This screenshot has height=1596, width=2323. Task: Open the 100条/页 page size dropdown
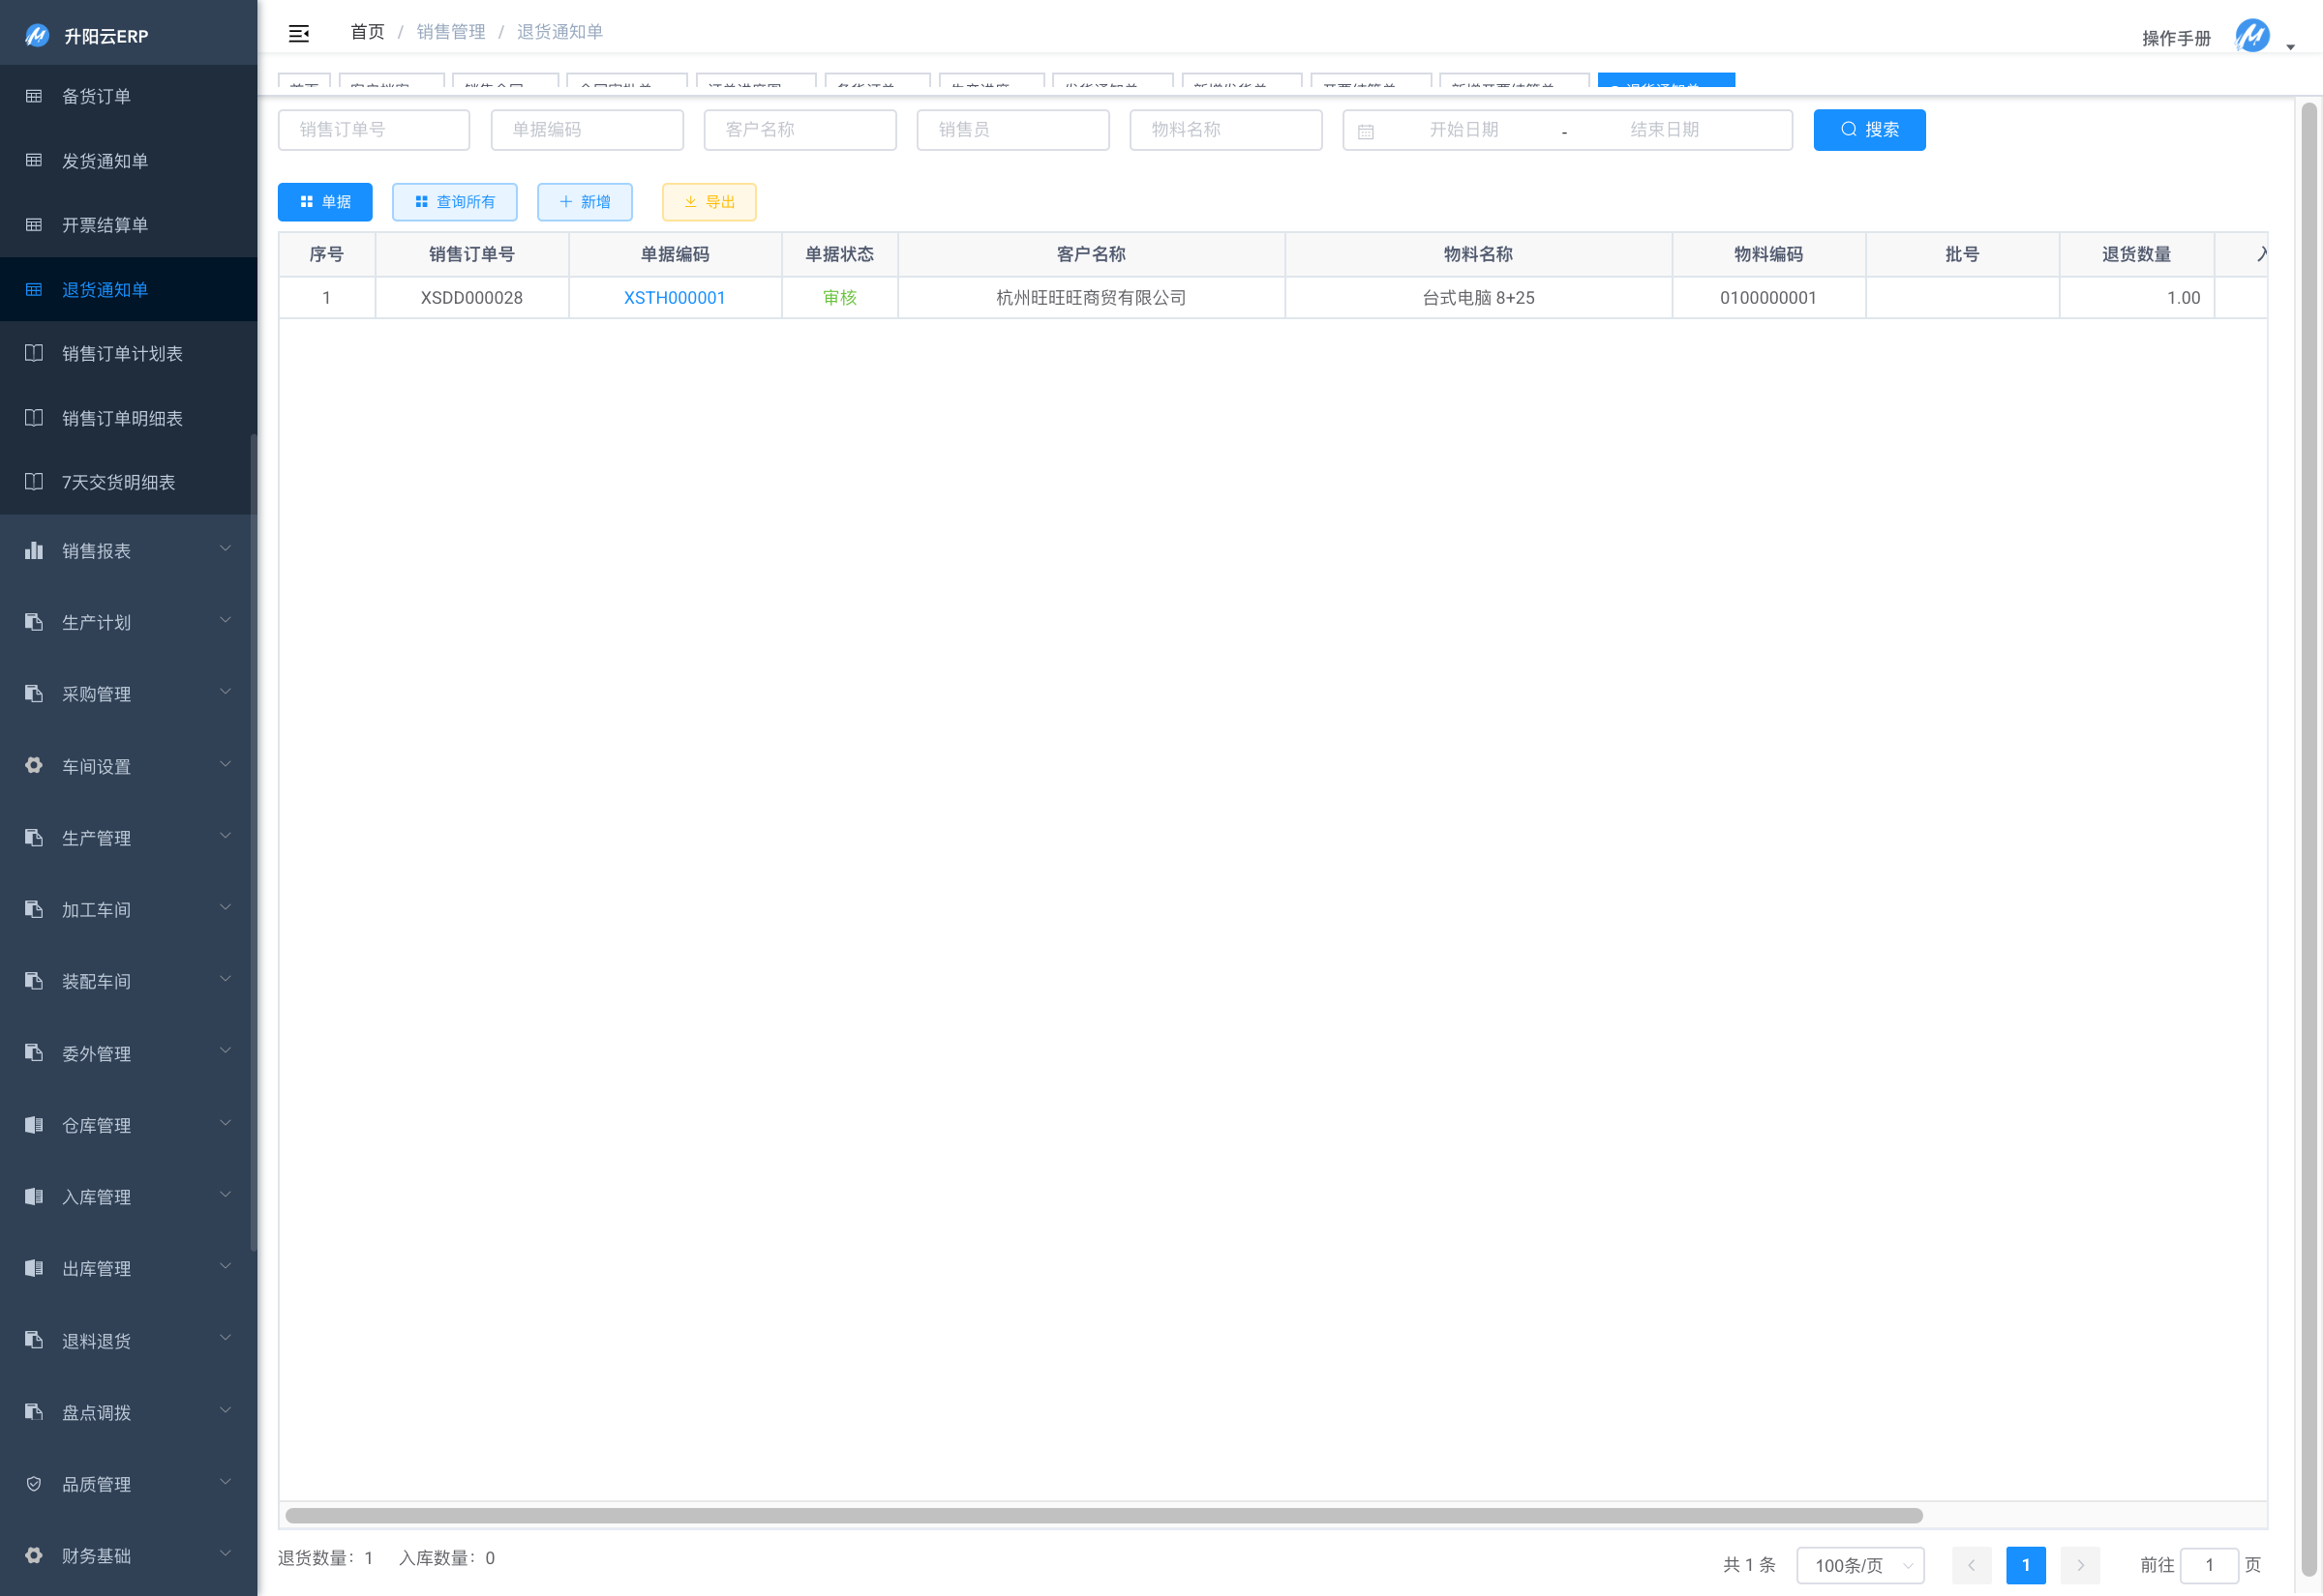(1859, 1564)
